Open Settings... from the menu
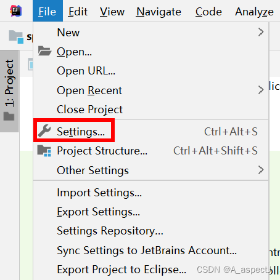Image resolution: width=280 pixels, height=280 pixels. pyautogui.click(x=150, y=132)
